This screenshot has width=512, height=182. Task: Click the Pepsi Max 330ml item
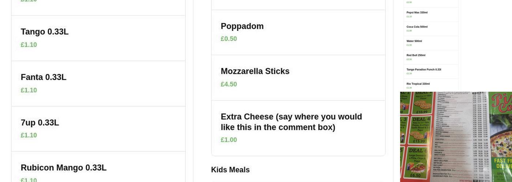[431, 14]
